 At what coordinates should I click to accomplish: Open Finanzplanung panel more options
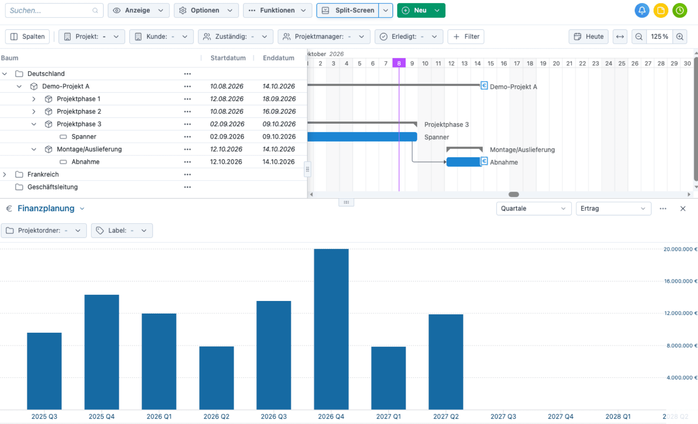pos(663,209)
